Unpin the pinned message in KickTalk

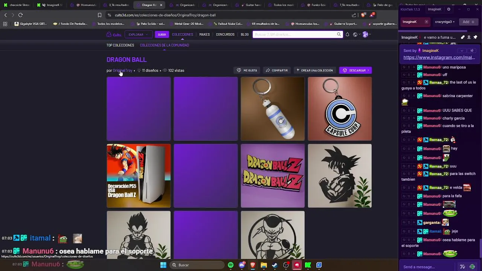(x=472, y=50)
